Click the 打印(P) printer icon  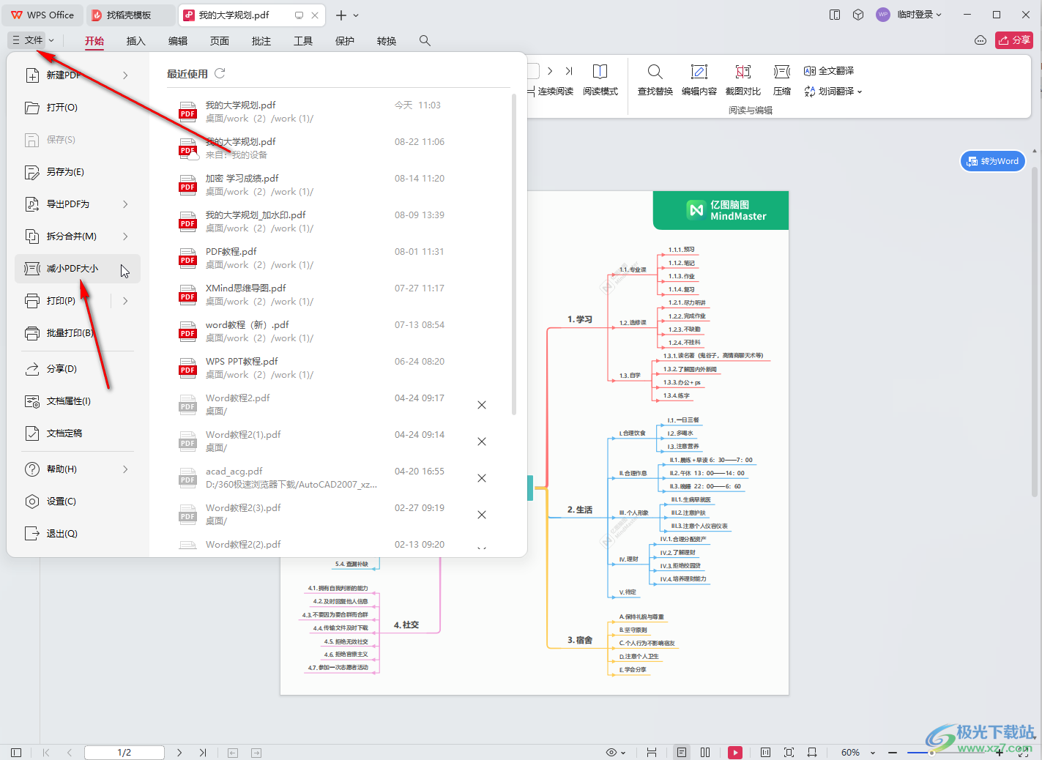(32, 300)
